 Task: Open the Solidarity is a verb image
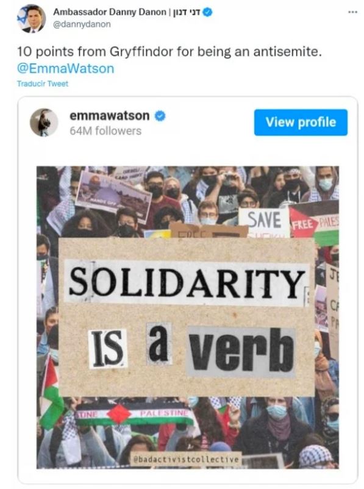tap(188, 318)
